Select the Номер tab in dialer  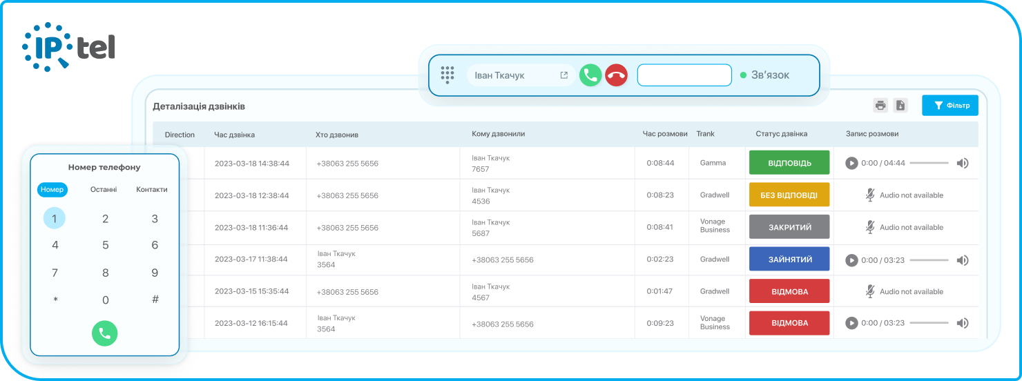coord(52,190)
